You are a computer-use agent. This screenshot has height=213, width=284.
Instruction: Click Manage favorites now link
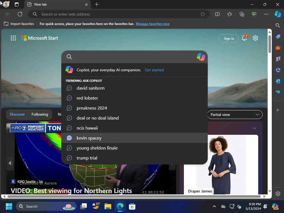153,24
